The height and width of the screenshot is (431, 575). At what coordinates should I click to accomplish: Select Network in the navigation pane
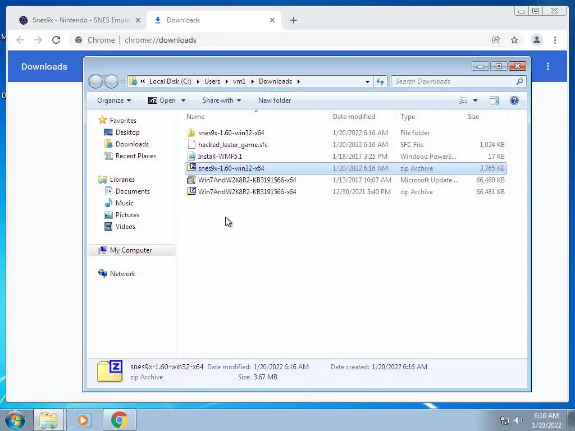pos(122,274)
